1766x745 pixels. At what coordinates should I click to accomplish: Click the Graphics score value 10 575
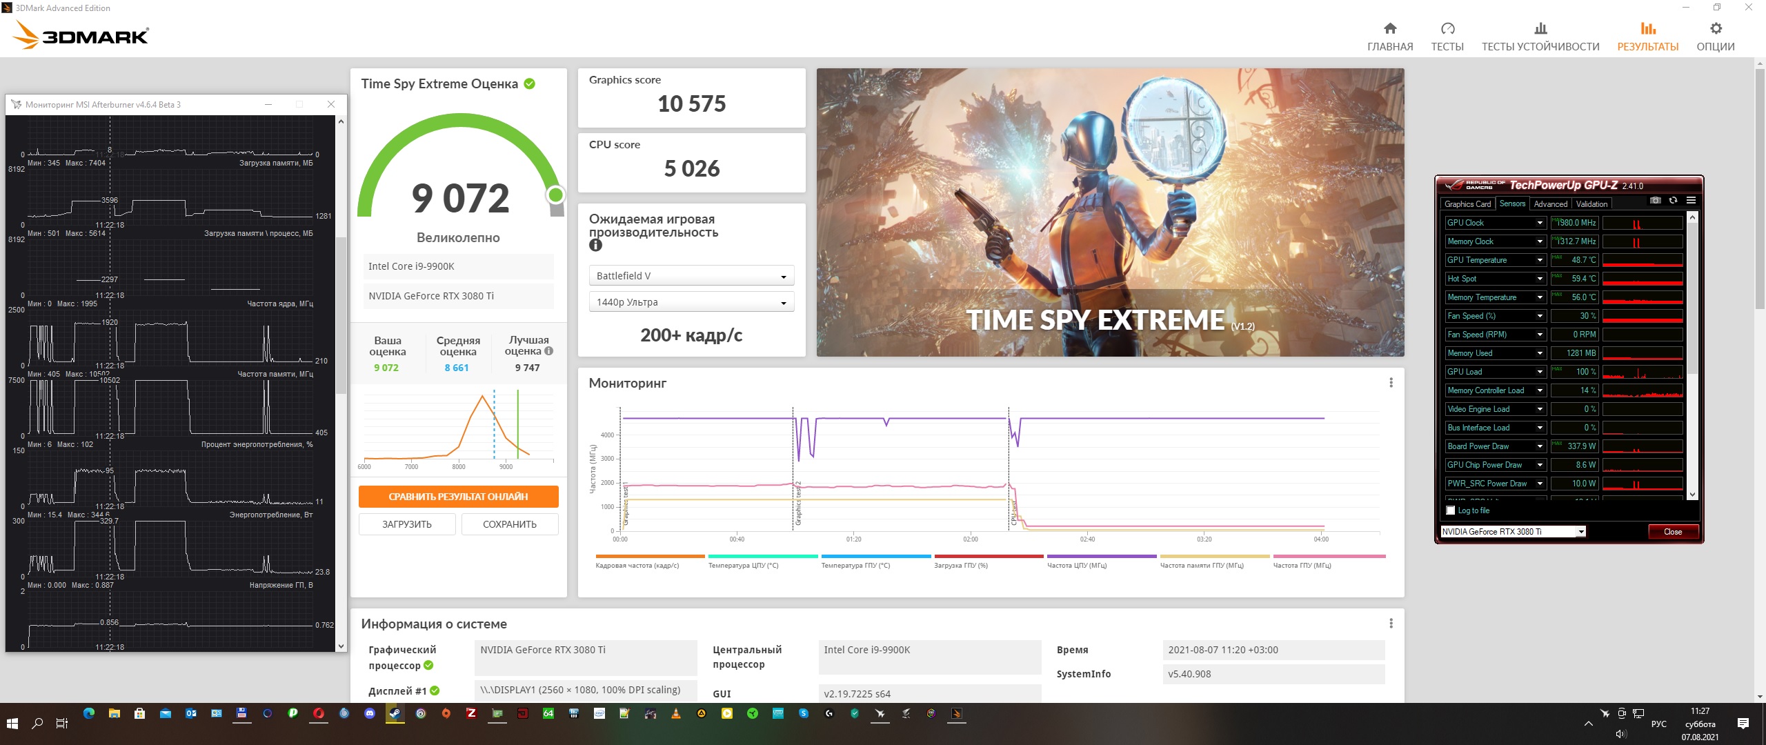(692, 103)
